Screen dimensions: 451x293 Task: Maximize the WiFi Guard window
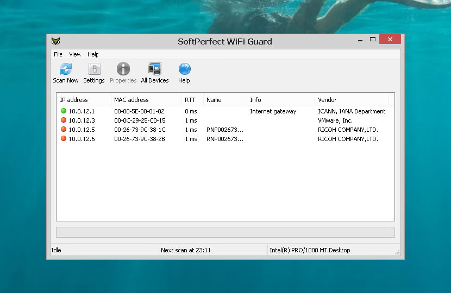[372, 40]
